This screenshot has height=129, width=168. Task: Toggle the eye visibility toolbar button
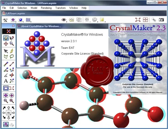coord(64,20)
